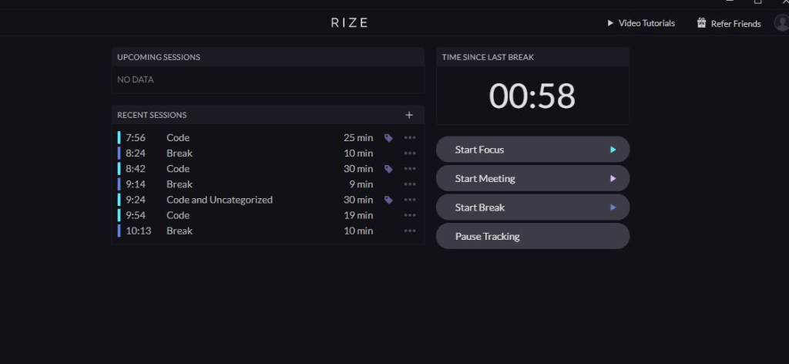Open the Refer Friends link
This screenshot has height=364, width=789.
(736, 24)
